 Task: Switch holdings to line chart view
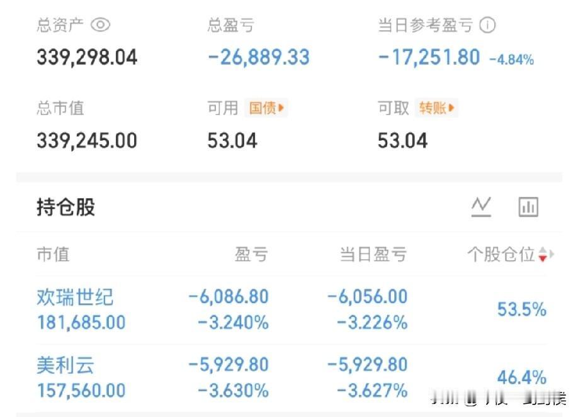pos(482,206)
